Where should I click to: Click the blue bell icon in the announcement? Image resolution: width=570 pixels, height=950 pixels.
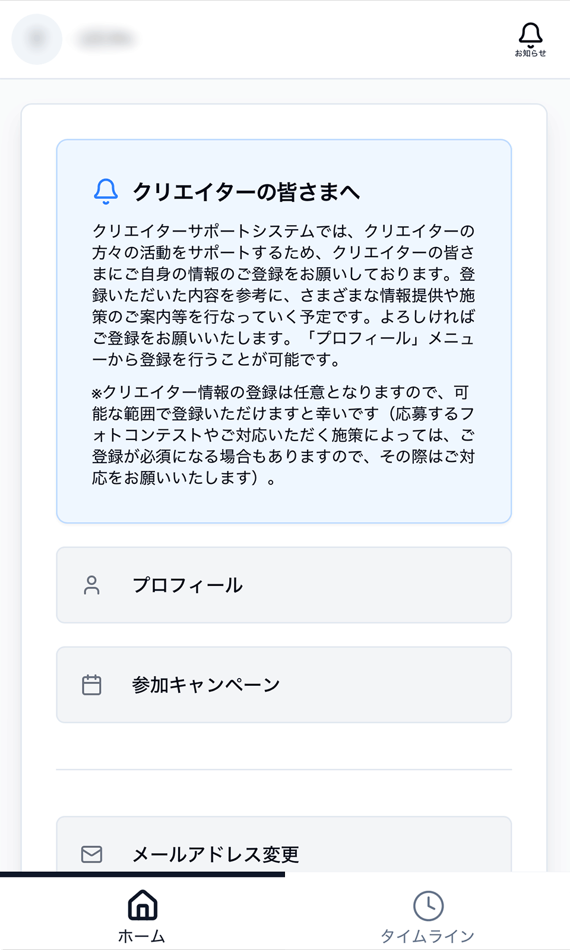coord(106,192)
